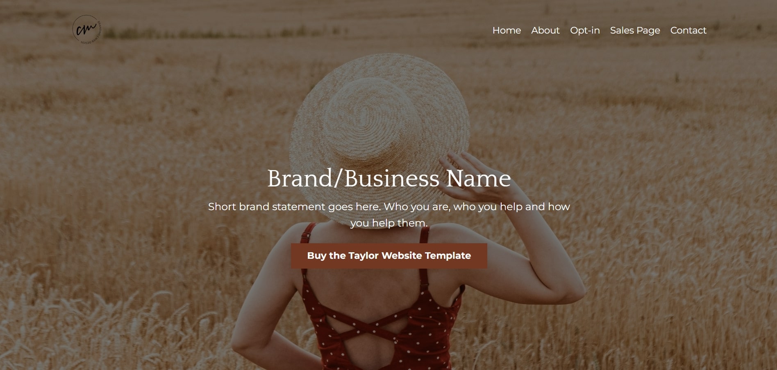
Task: Go to the About page
Action: coord(545,30)
